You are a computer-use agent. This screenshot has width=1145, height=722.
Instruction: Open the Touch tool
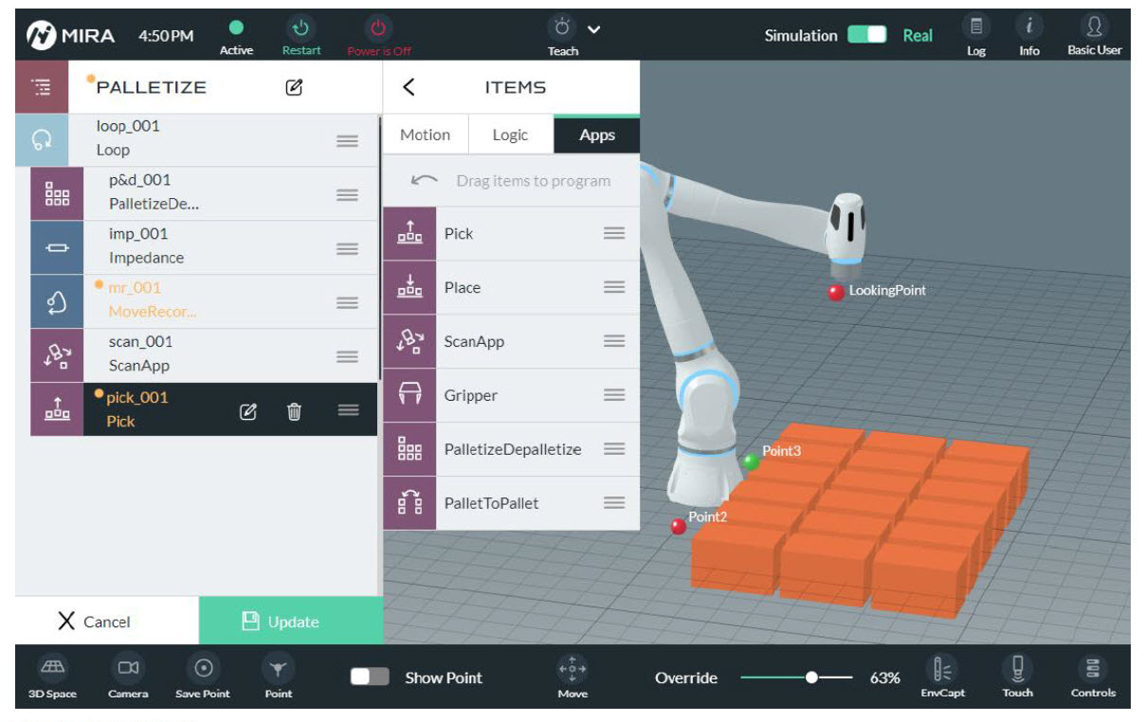[1017, 677]
